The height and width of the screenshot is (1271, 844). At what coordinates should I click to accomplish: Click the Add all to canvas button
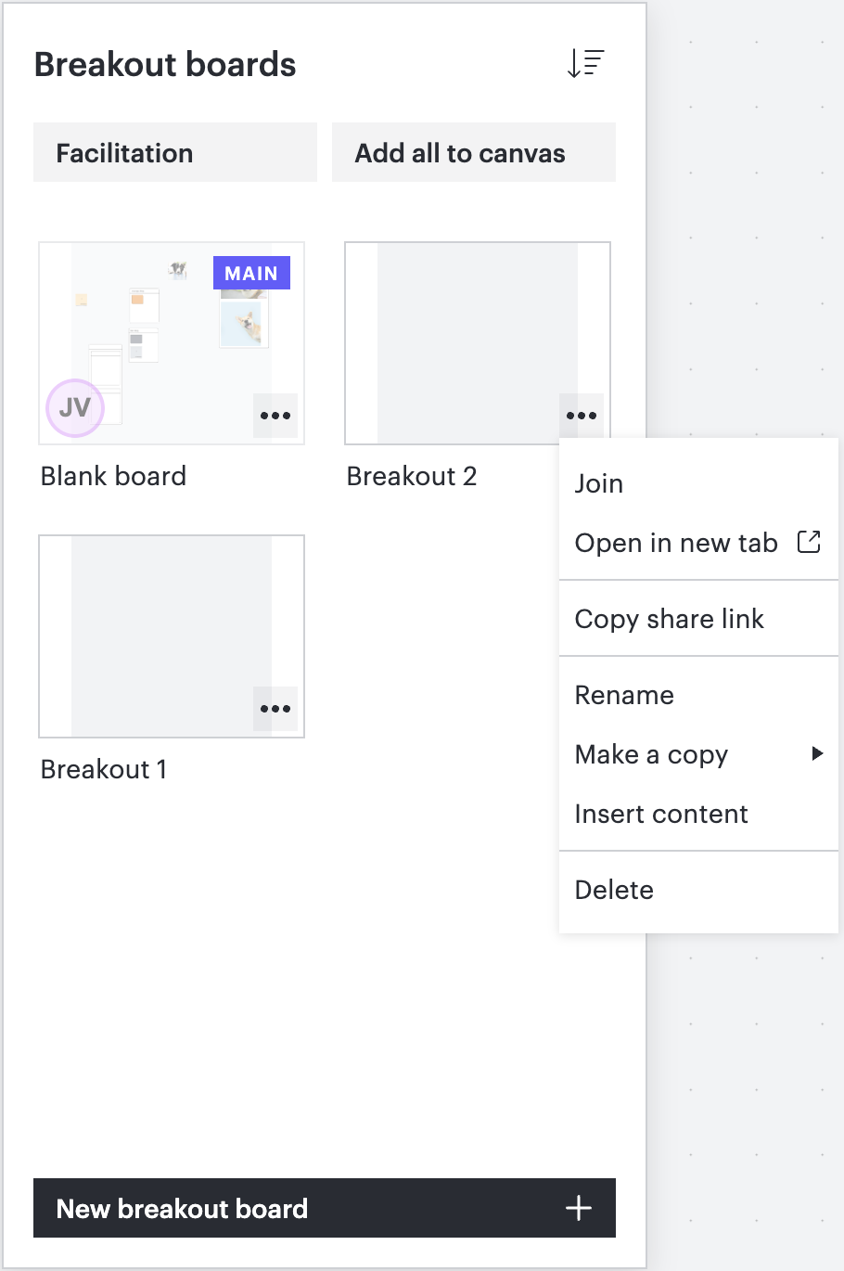(x=474, y=152)
